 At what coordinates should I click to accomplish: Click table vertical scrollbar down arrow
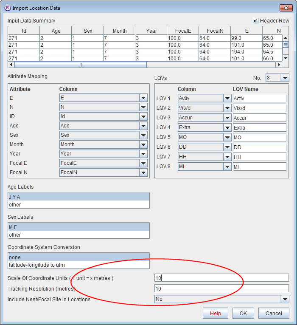pyautogui.click(x=286, y=58)
